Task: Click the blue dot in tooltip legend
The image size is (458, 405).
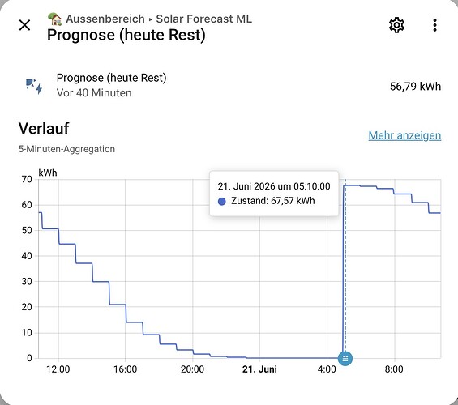Action: [x=222, y=201]
